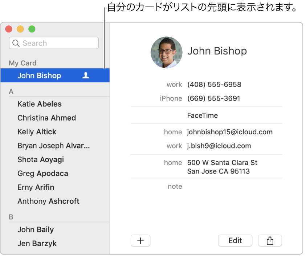Click the My Card section header

click(23, 63)
